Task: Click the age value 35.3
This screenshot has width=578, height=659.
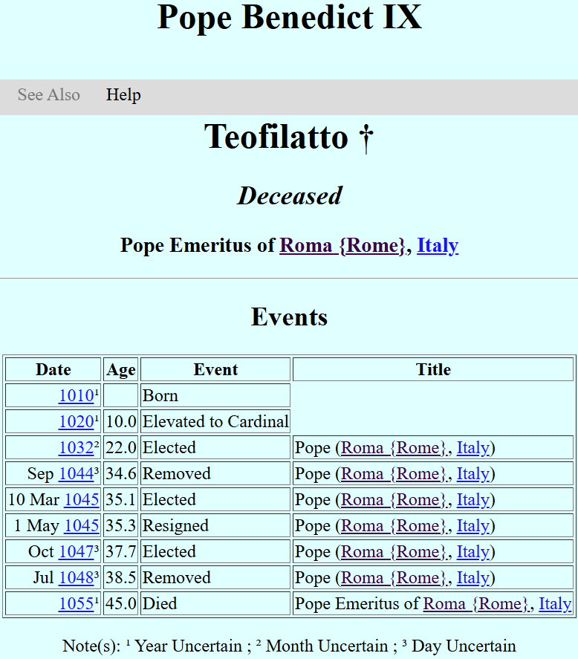Action: coord(121,526)
